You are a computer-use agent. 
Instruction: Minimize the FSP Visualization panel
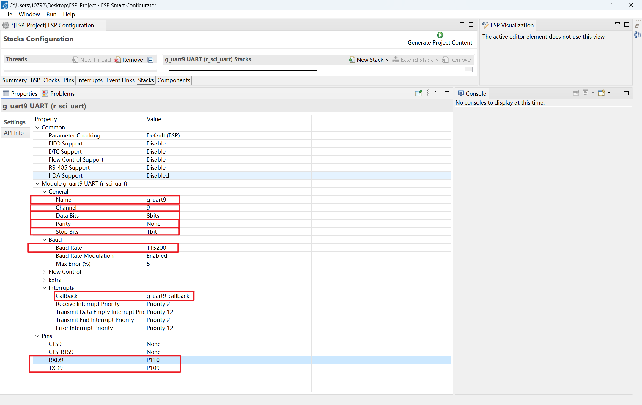pos(617,24)
